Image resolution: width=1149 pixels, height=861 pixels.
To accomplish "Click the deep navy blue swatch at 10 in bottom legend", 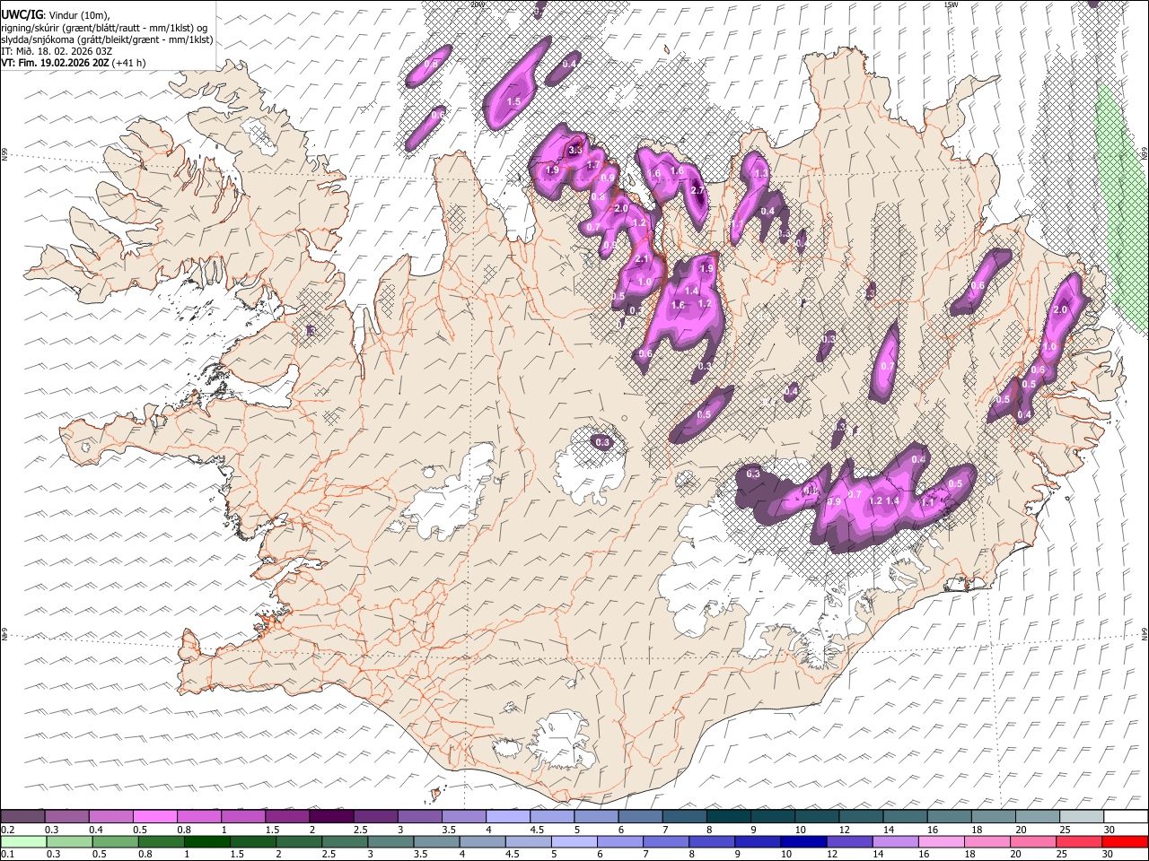I will tap(803, 842).
